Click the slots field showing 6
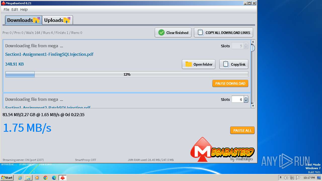This screenshot has width=322, height=181. coord(238,100)
